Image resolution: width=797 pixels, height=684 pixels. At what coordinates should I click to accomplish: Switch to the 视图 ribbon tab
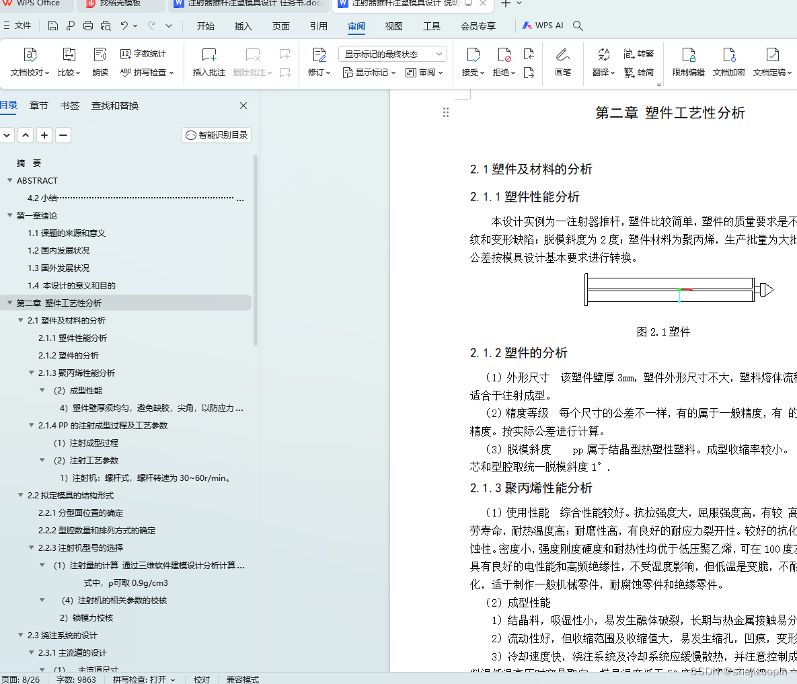[393, 26]
